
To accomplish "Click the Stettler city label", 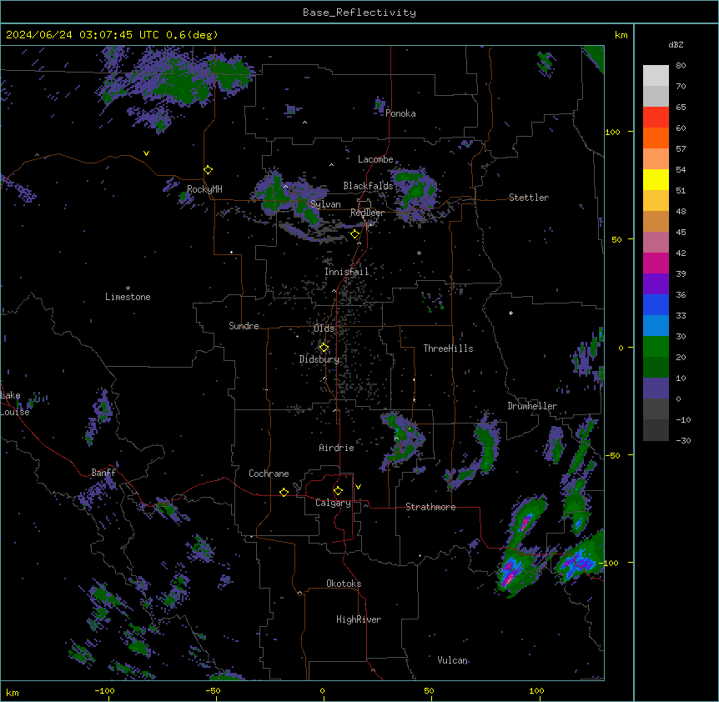I will [529, 198].
